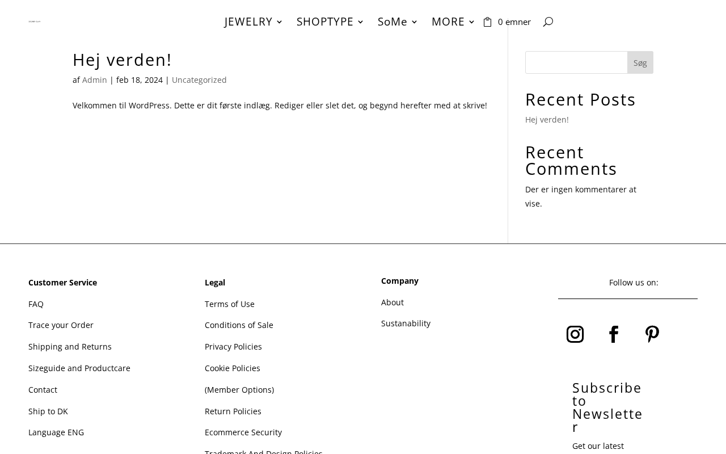Open the Hej verden! post title
Image resolution: width=726 pixels, height=454 pixels.
(122, 60)
